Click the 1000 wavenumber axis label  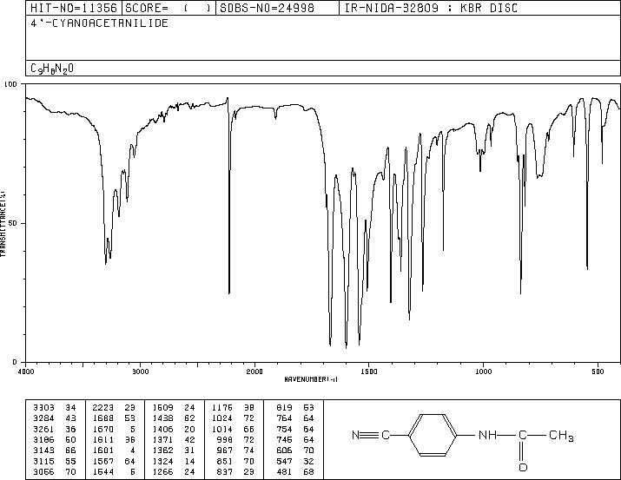(483, 372)
